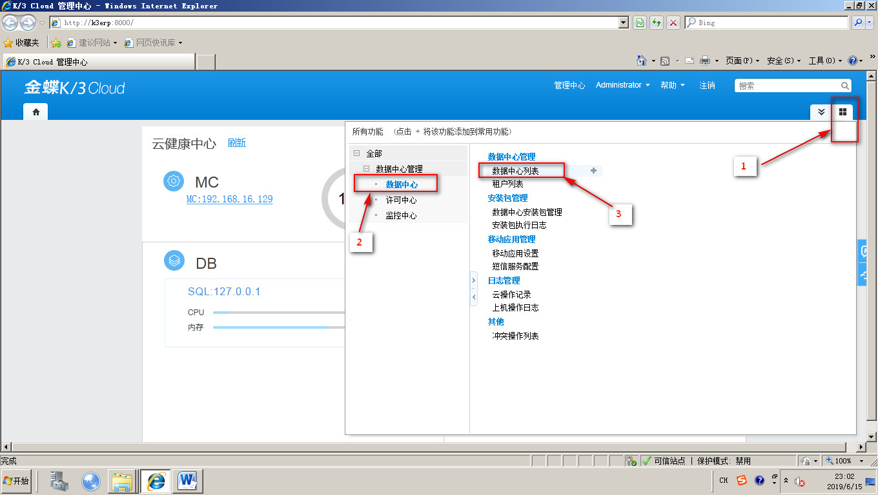Open the 页面(P) menu
The image size is (878, 495).
point(742,61)
